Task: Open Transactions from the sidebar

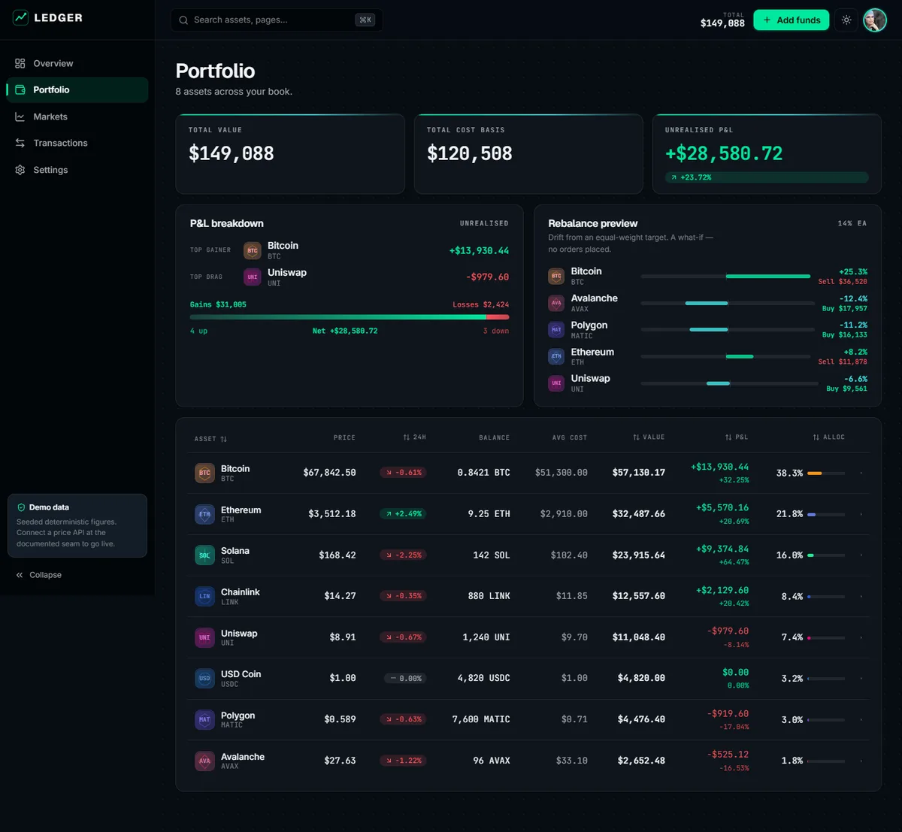Action: pyautogui.click(x=77, y=143)
